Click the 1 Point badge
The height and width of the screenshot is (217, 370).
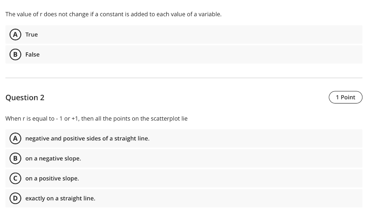click(345, 97)
